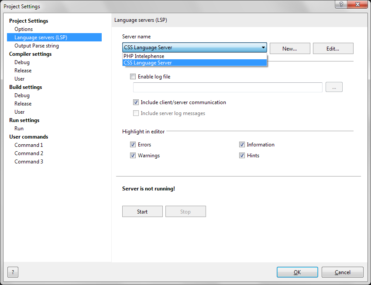Toggle the Hints highlight checkbox

[x=242, y=156]
